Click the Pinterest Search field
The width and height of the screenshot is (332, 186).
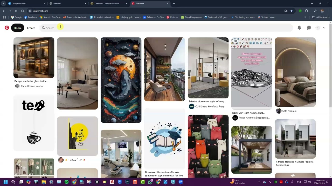click(166, 28)
